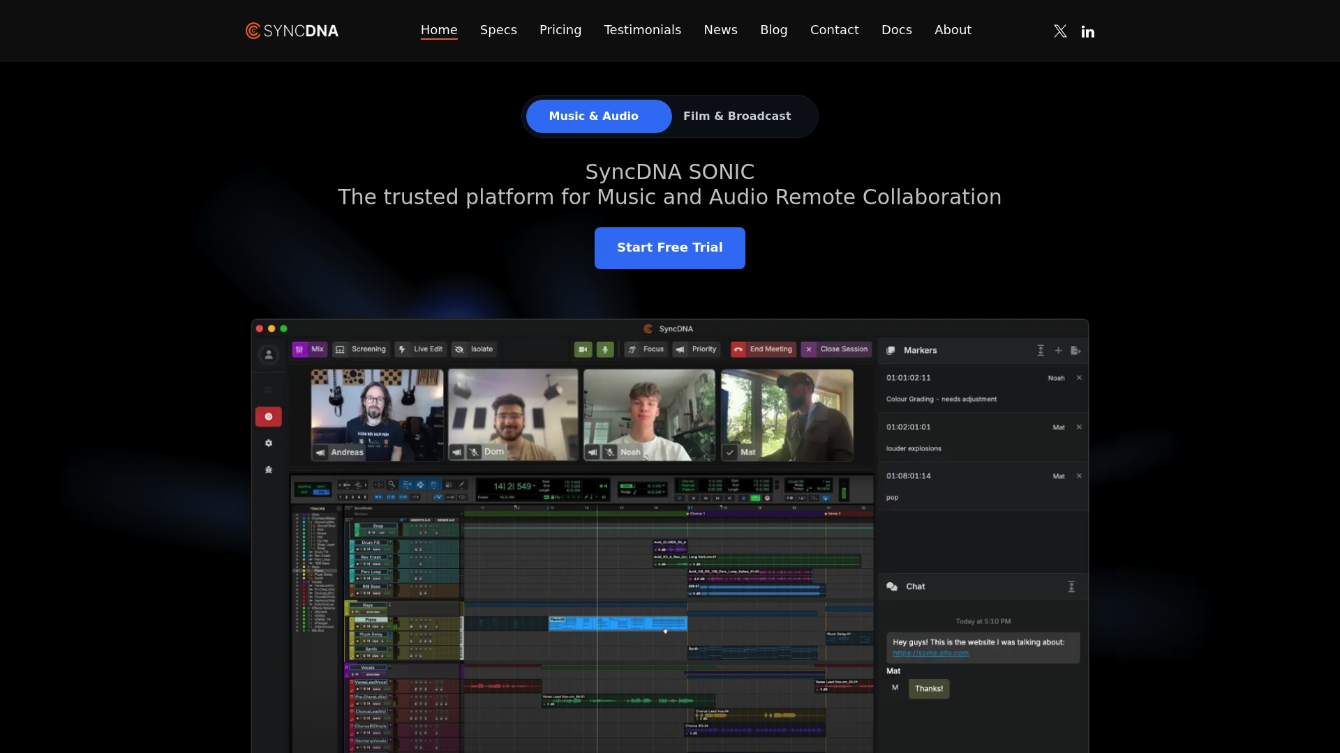Click the Colour Grading - needs adjustment note
The height and width of the screenshot is (753, 1340).
point(941,400)
